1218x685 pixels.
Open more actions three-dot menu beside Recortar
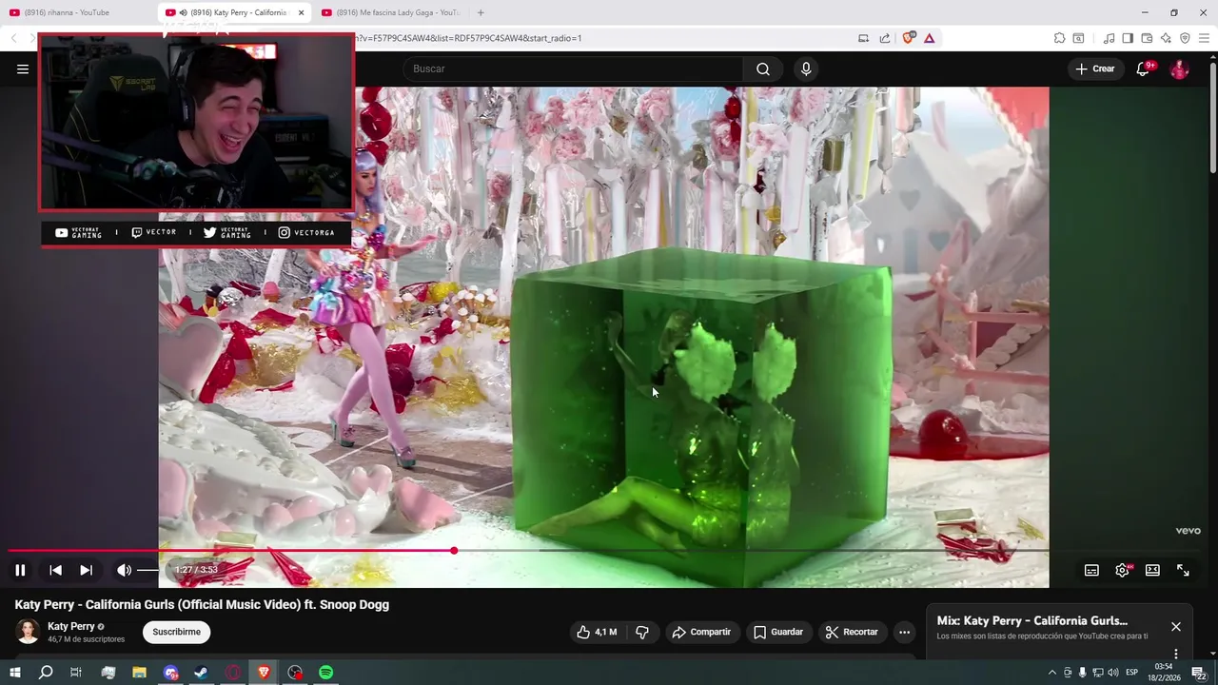click(x=904, y=632)
